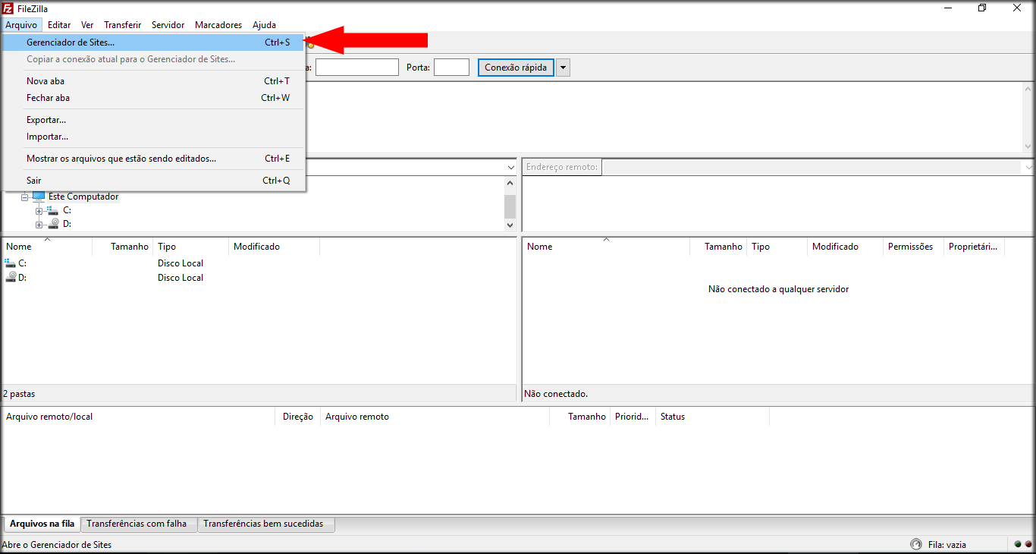Open the Conexão rápida history dropdown arrow
This screenshot has height=554, width=1036.
pos(563,68)
